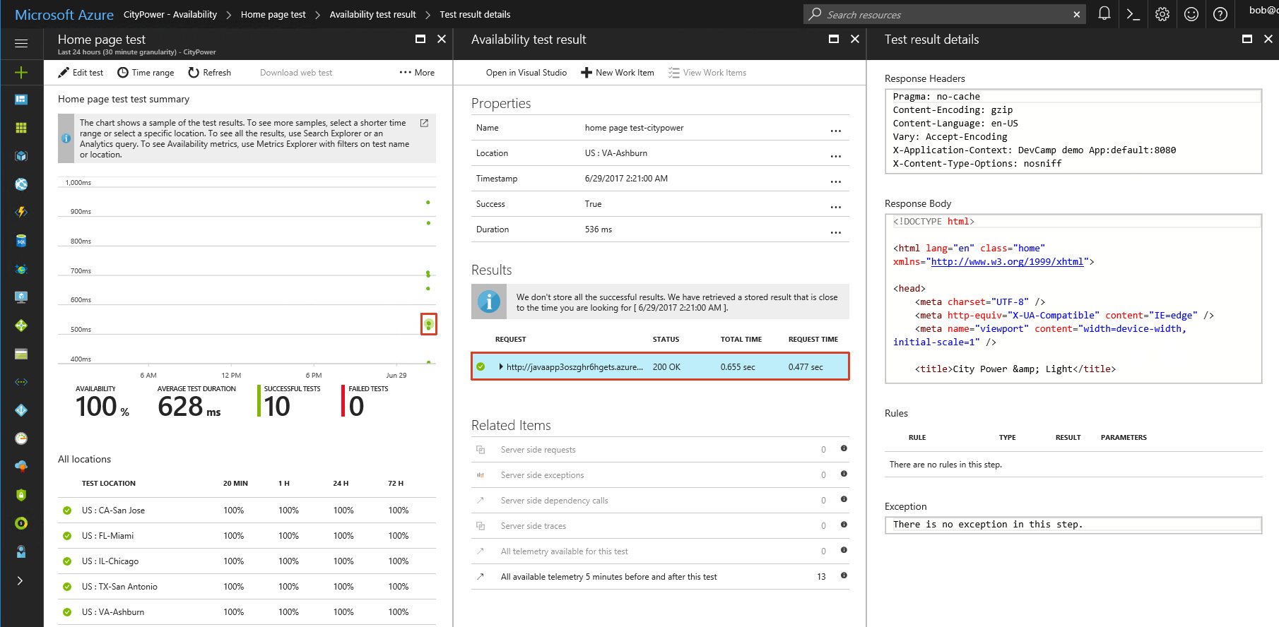The width and height of the screenshot is (1279, 627).
Task: Open ellipsis menu for Duration property
Action: coord(836,232)
